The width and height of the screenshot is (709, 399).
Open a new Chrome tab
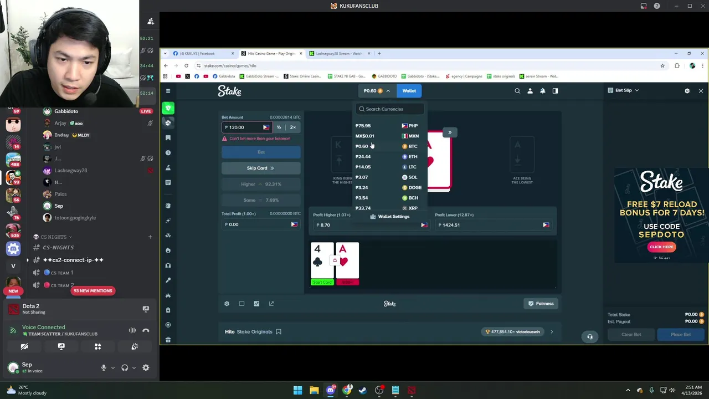(x=379, y=54)
